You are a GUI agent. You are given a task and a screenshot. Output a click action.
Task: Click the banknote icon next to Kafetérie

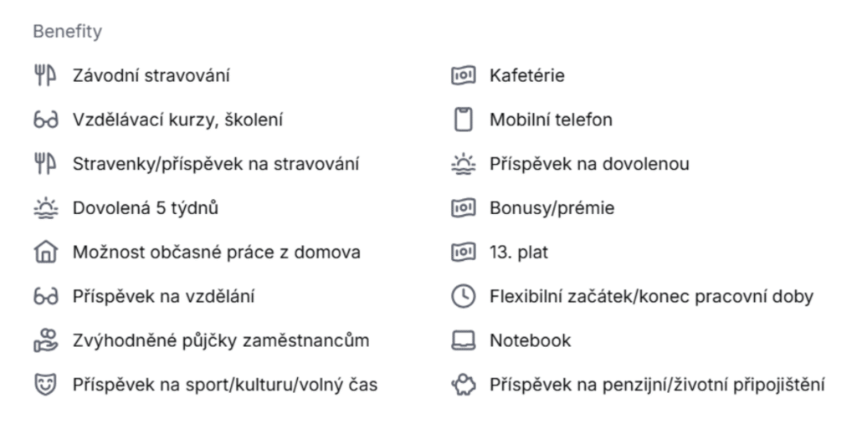(x=463, y=76)
